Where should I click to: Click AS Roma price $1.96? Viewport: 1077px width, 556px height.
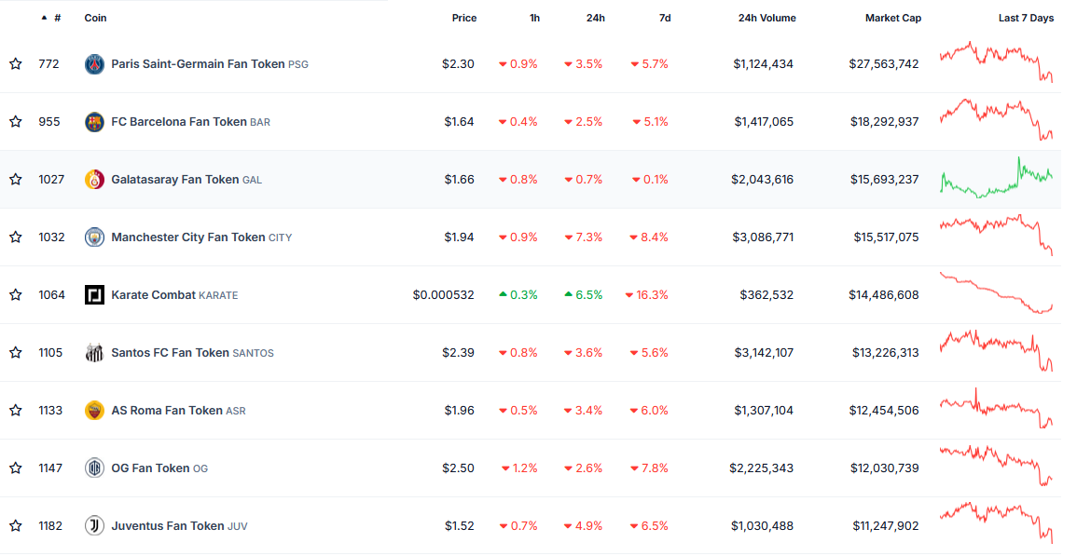[459, 410]
